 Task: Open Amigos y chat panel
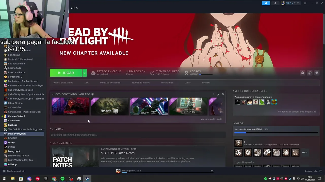313,171
